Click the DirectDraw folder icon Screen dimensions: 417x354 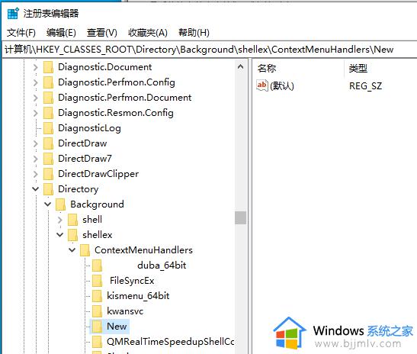[x=48, y=143]
